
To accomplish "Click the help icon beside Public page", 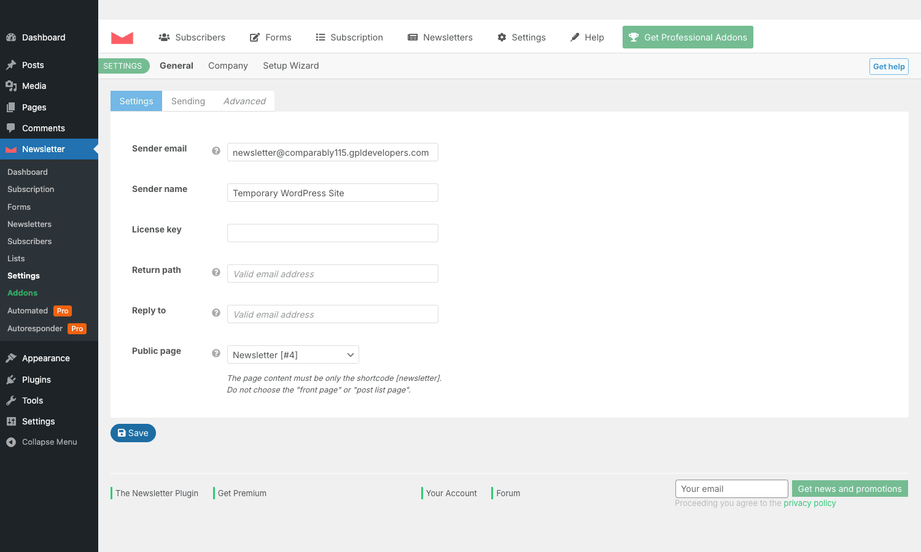I will (x=216, y=353).
